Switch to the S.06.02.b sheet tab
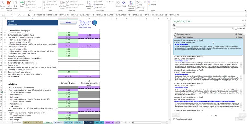247x124 pixels. click(68, 122)
